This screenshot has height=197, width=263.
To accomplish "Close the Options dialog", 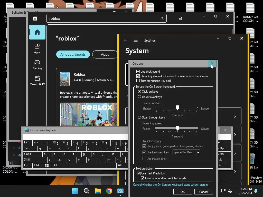I will tap(212, 64).
